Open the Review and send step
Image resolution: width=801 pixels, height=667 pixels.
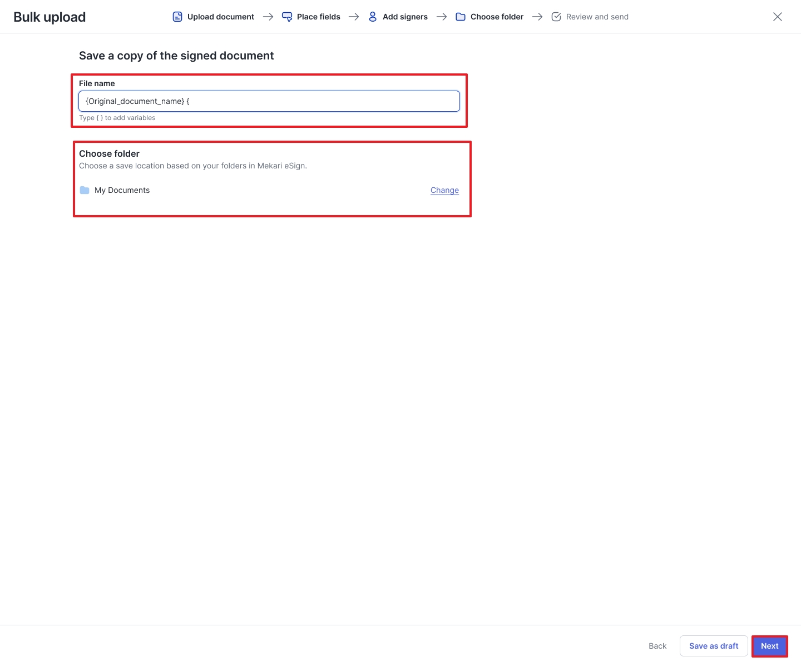click(597, 17)
